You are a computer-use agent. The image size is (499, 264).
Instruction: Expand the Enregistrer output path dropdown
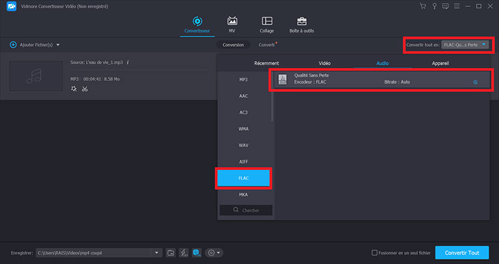(x=157, y=253)
